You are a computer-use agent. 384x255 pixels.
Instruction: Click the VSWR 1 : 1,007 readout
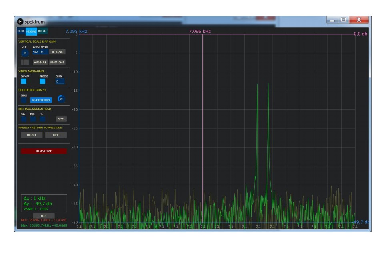point(36,209)
